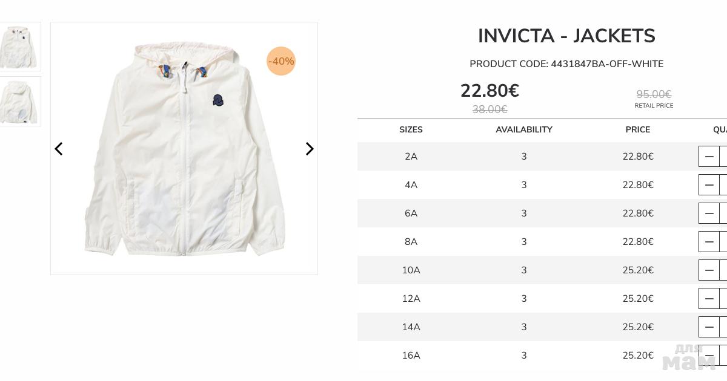Screen dimensions: 727x381
Task: Decrease quantity for size 4A
Action: [x=709, y=185]
